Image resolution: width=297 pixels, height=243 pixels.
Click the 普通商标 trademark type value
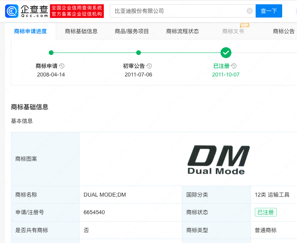(265, 230)
